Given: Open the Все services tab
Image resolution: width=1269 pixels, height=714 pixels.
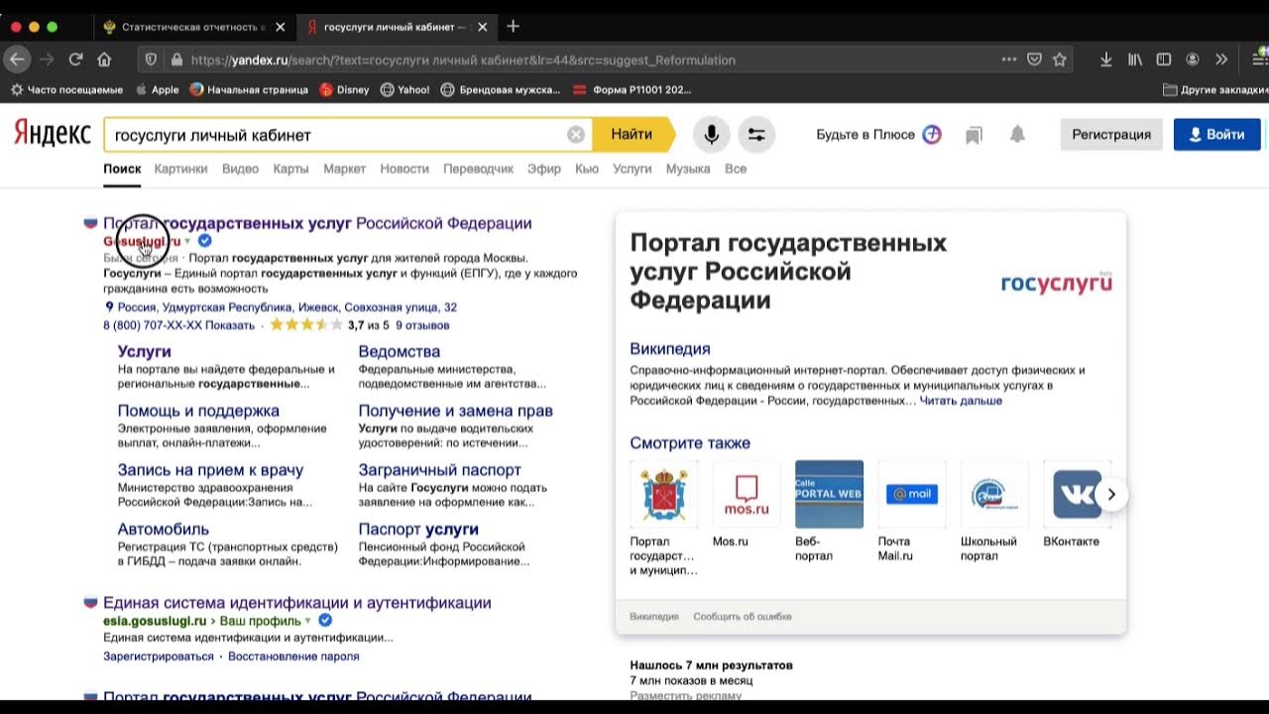Looking at the screenshot, I should [735, 169].
